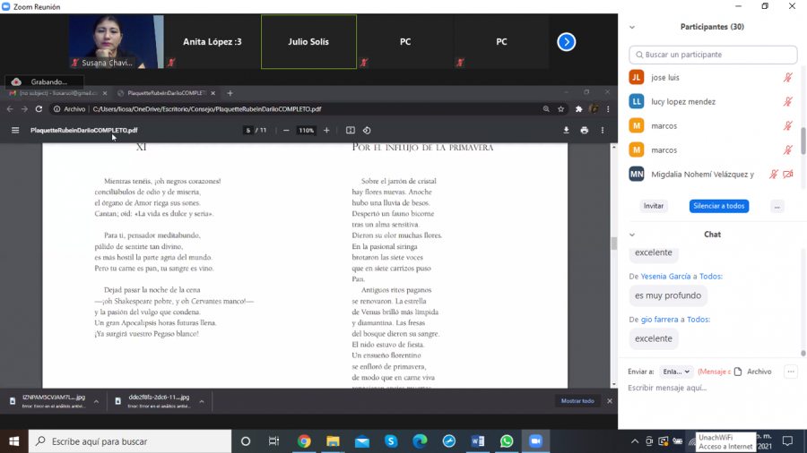
Task: Print the PDF document
Action: [x=584, y=131]
